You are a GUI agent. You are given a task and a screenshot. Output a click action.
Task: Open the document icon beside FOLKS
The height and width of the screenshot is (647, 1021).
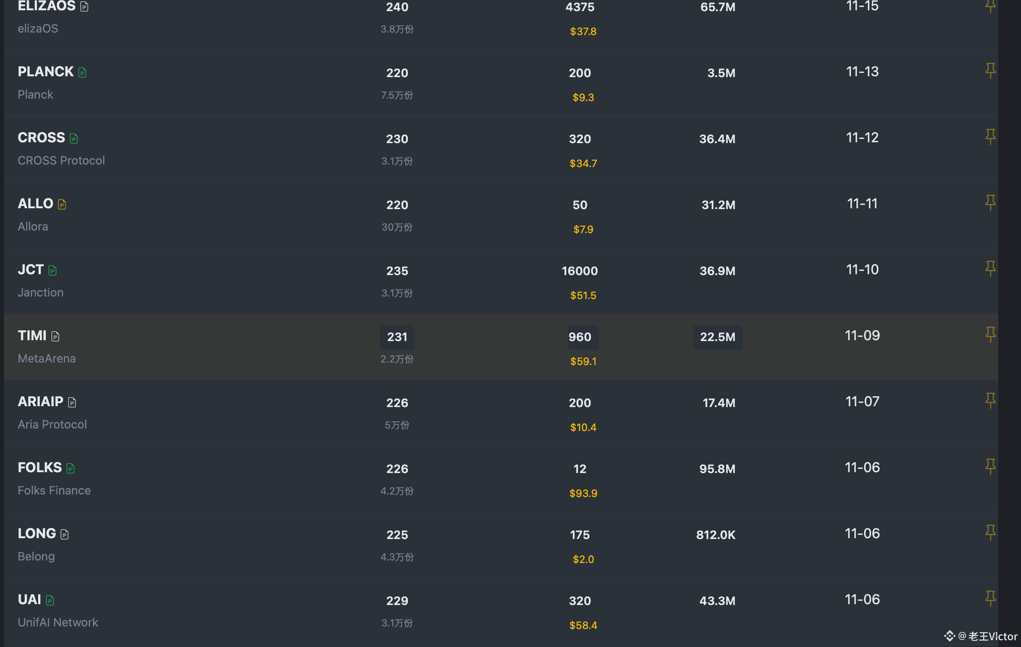(71, 468)
